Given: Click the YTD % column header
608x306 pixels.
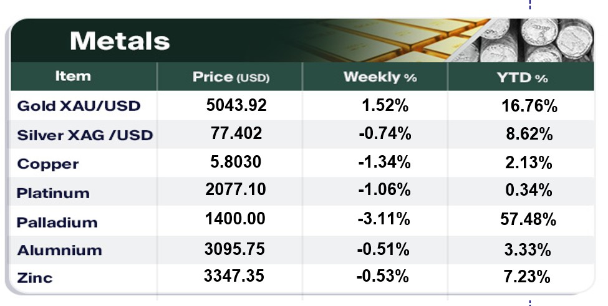Looking at the screenshot, I should point(522,78).
